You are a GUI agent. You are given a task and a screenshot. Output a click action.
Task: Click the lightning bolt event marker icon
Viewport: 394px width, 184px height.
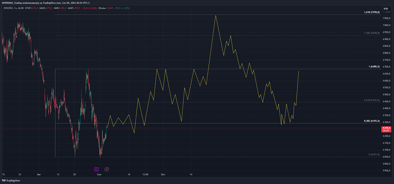pyautogui.click(x=107, y=169)
